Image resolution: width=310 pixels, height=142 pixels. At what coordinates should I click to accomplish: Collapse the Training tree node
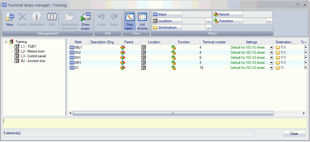[6, 42]
